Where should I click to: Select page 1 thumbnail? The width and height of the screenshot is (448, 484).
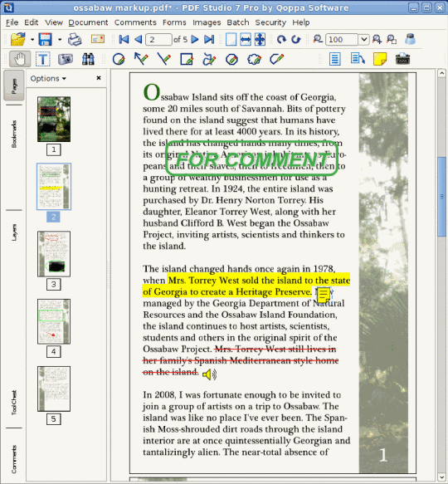[x=54, y=120]
